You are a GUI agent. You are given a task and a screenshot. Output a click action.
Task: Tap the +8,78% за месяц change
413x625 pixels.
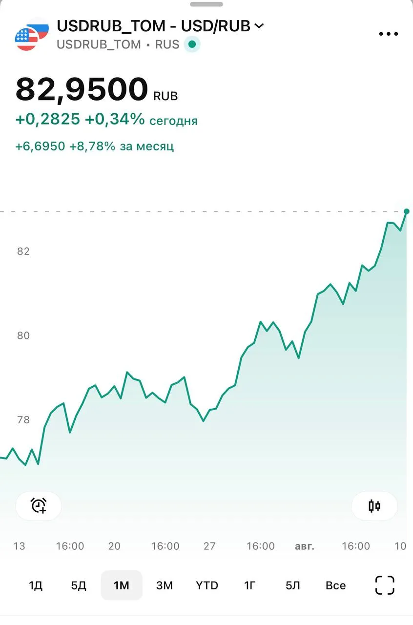coord(122,146)
